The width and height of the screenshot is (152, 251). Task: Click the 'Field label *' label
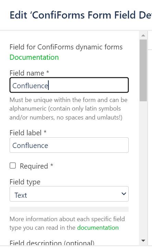click(x=28, y=133)
